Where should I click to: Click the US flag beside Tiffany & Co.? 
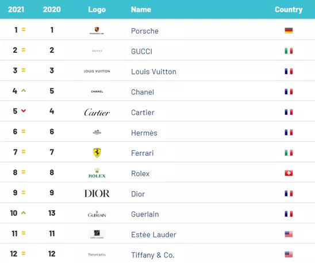(x=289, y=254)
